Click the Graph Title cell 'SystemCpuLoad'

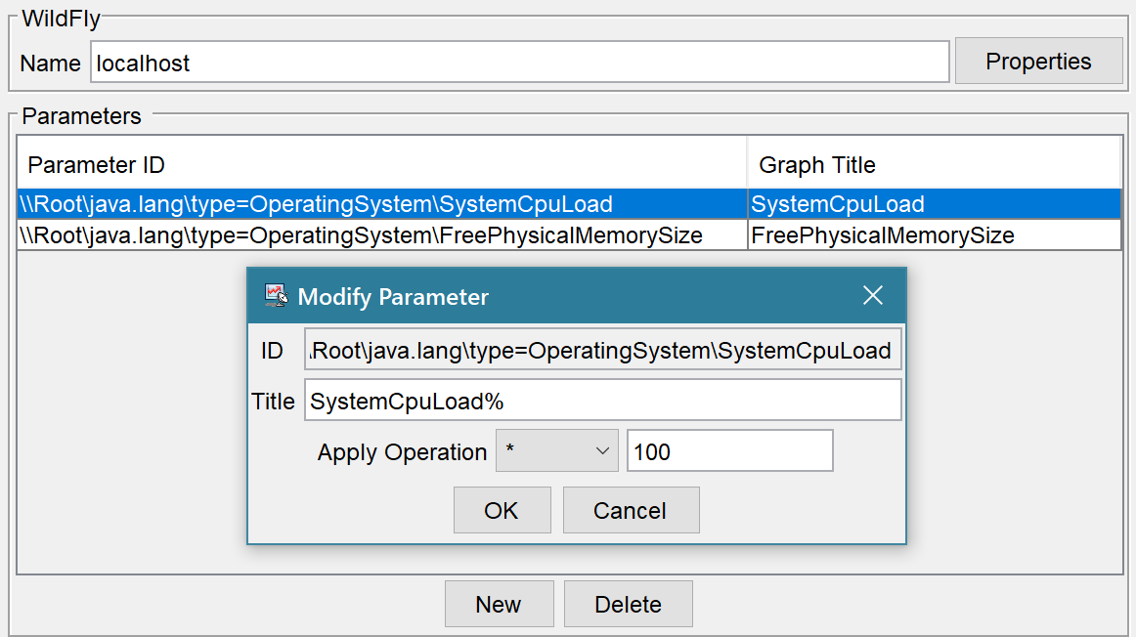pyautogui.click(x=935, y=204)
